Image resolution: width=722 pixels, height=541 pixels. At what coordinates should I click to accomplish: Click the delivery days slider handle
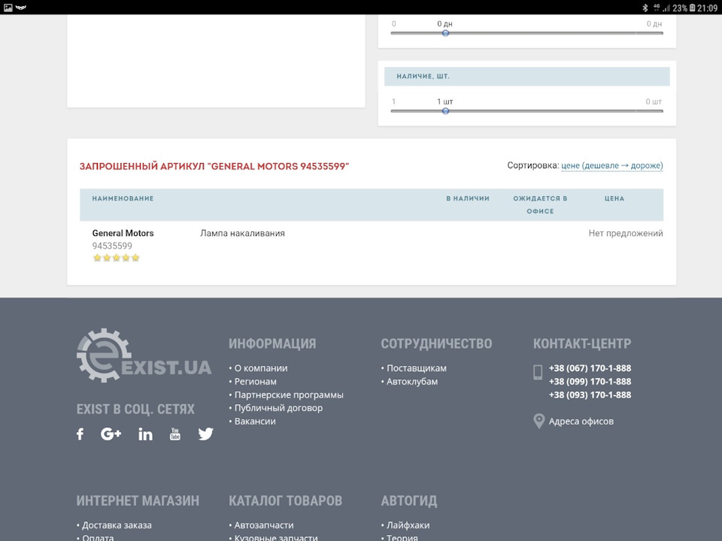pyautogui.click(x=445, y=33)
